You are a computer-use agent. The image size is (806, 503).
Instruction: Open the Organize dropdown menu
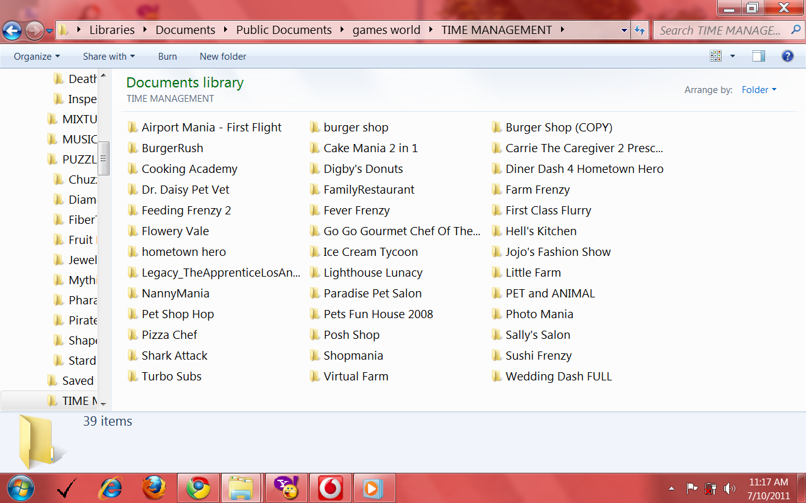[37, 57]
